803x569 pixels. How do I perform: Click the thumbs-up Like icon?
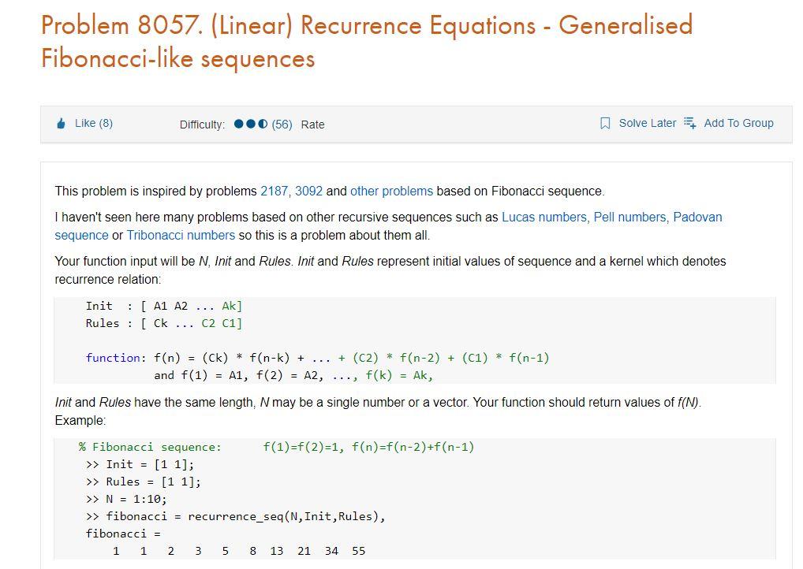coord(60,123)
